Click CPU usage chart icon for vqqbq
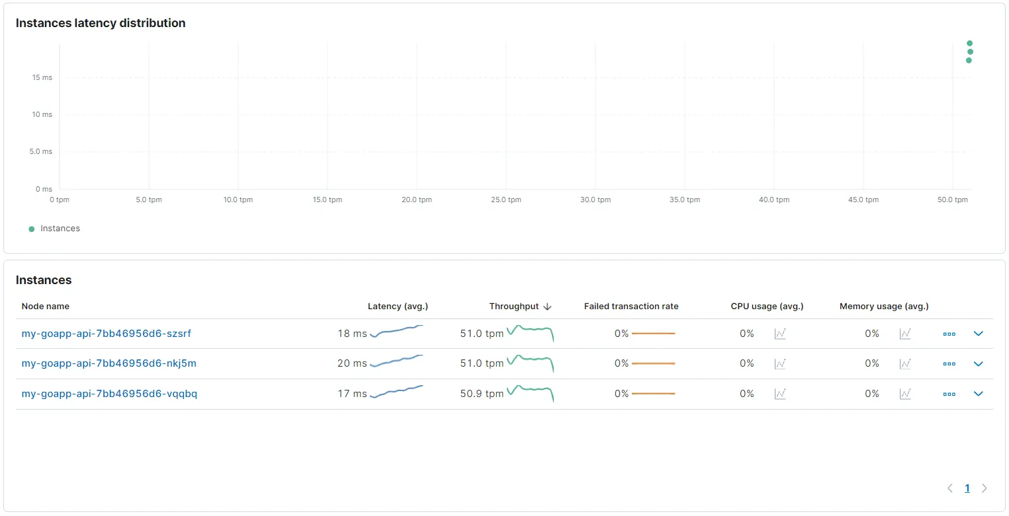 point(780,394)
